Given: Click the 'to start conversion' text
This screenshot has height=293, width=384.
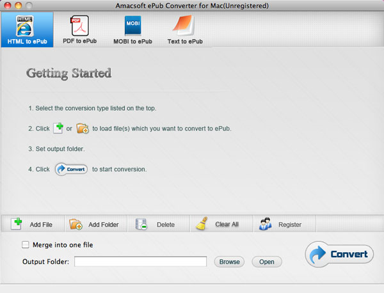Looking at the screenshot, I should [x=119, y=169].
